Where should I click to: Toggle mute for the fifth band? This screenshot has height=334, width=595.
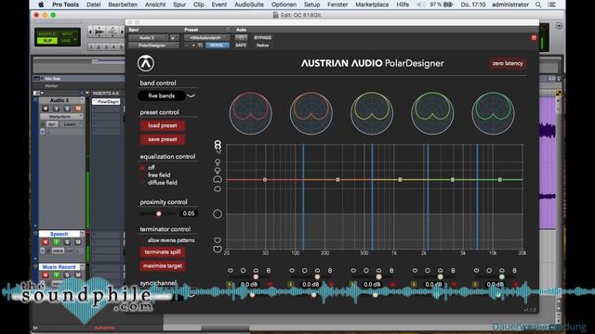(515, 284)
